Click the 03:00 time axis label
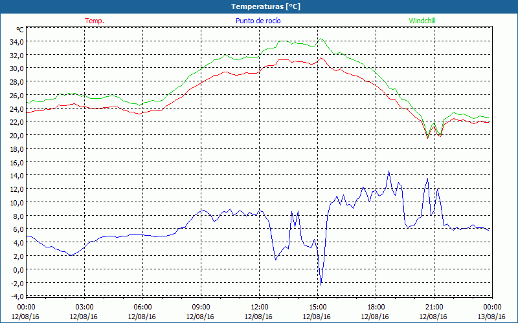Screen dimensions: 518x323 (x=84, y=307)
